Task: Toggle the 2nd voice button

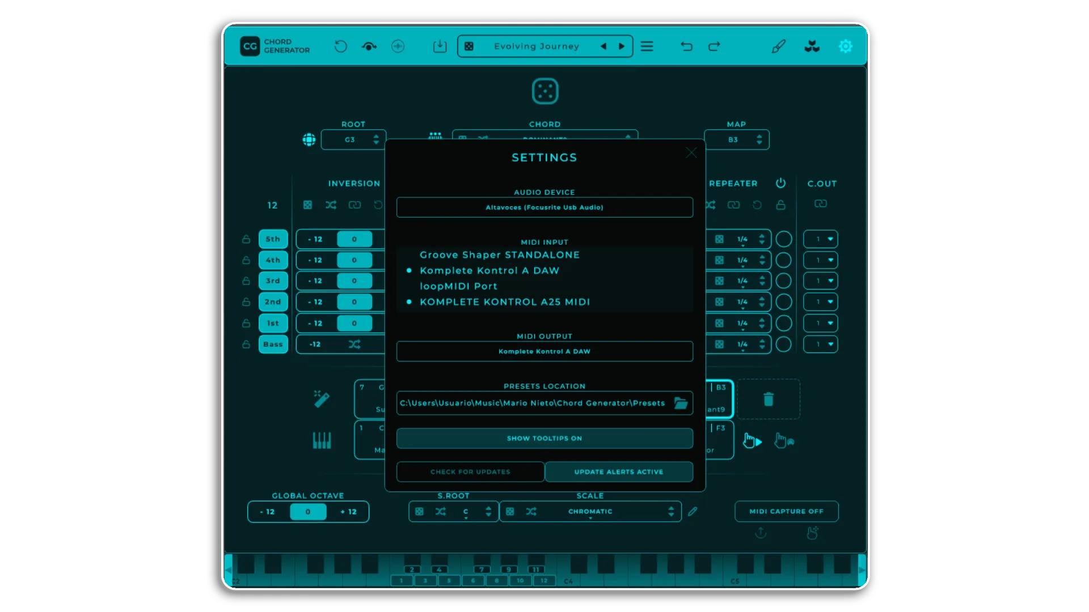Action: pos(273,302)
